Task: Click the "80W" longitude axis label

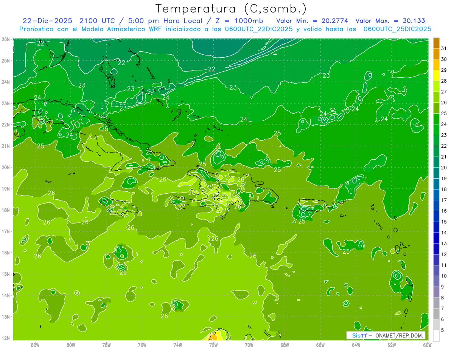Action: (71, 345)
